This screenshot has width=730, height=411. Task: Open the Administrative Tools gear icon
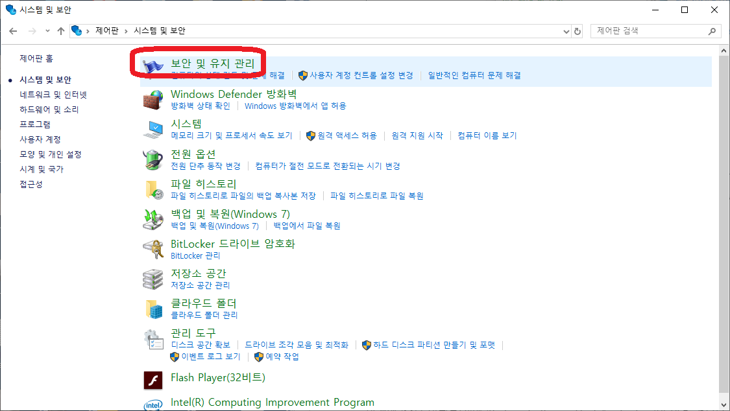pos(153,339)
